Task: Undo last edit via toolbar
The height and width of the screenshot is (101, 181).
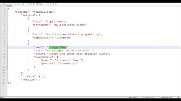Action: [x=18, y=4]
